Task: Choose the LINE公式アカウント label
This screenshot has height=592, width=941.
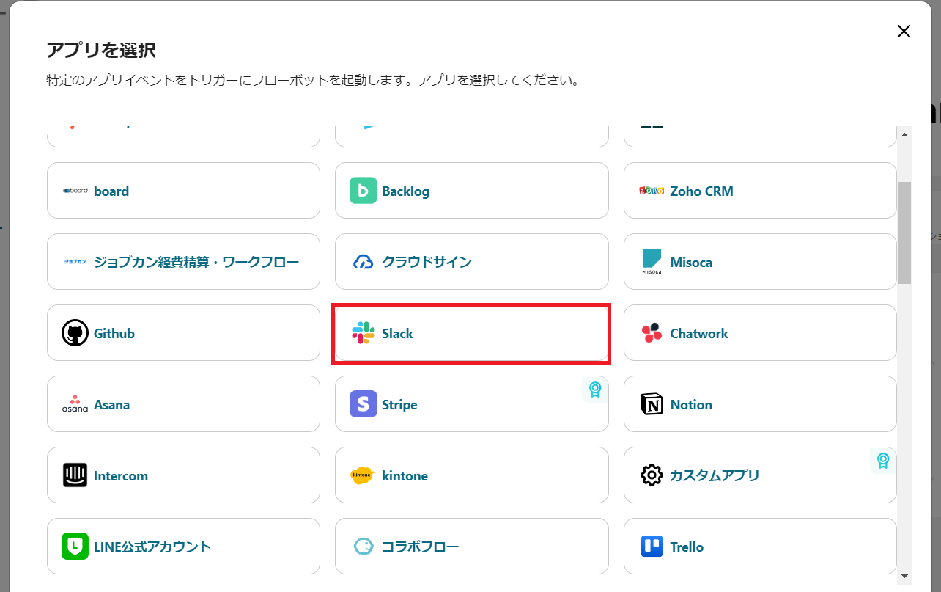Action: pos(152,547)
